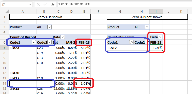Click the Cancel X icon in formula bar
The width and height of the screenshot is (192, 94).
click(38, 4)
